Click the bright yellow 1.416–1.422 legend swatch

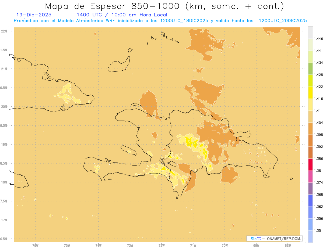310,92
